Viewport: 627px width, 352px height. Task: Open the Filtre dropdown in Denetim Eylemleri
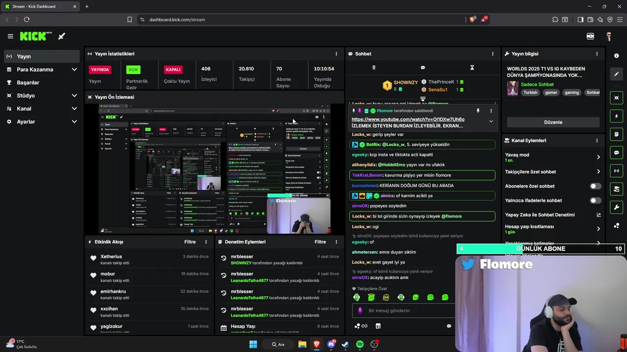pos(320,242)
